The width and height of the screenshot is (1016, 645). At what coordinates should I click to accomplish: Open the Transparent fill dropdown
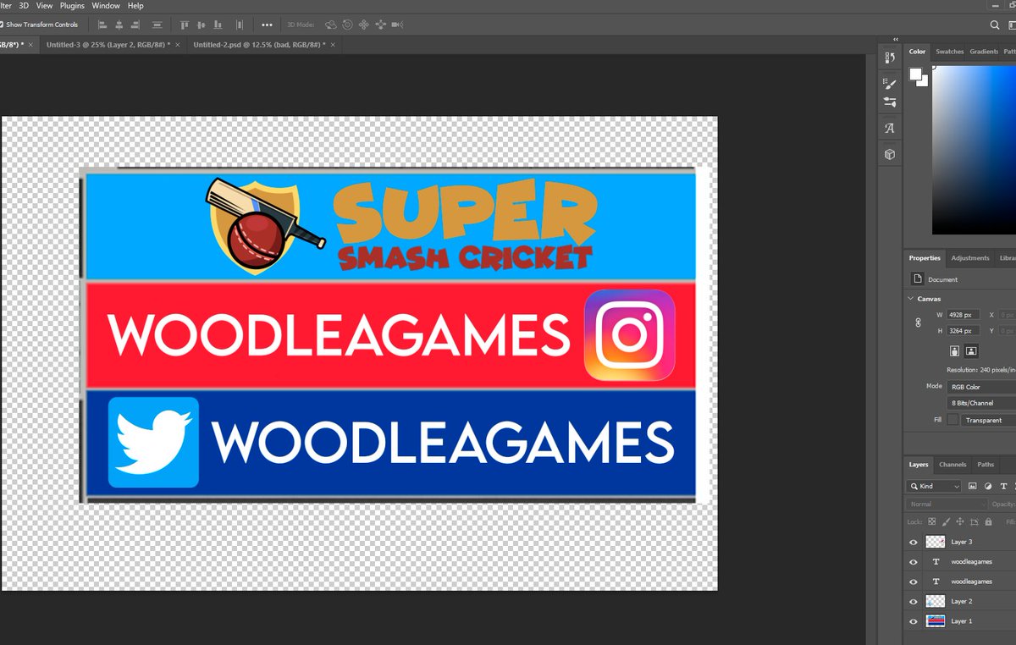[x=989, y=420]
